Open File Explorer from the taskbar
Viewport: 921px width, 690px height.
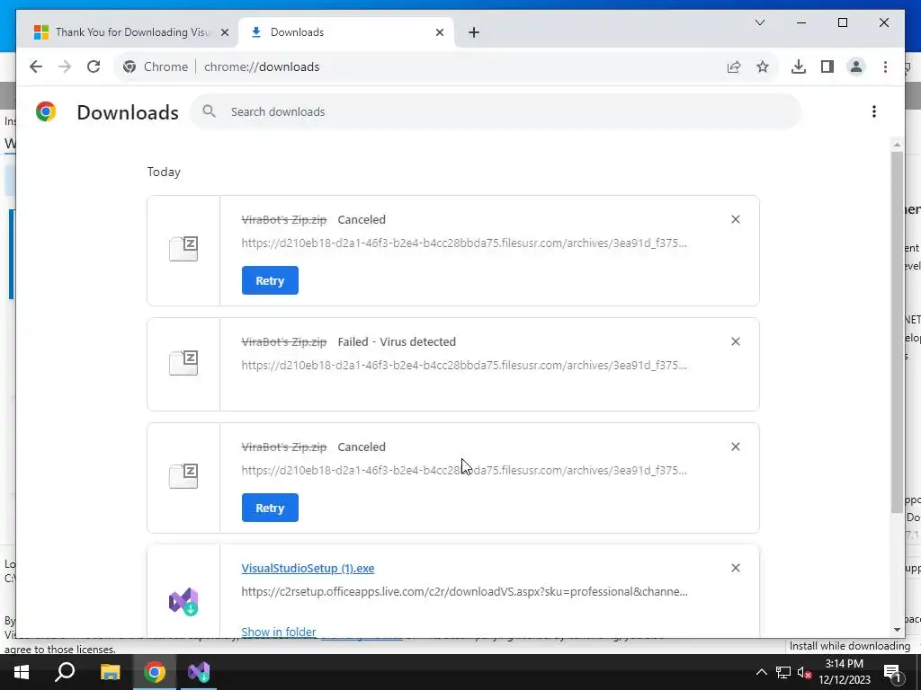point(110,672)
